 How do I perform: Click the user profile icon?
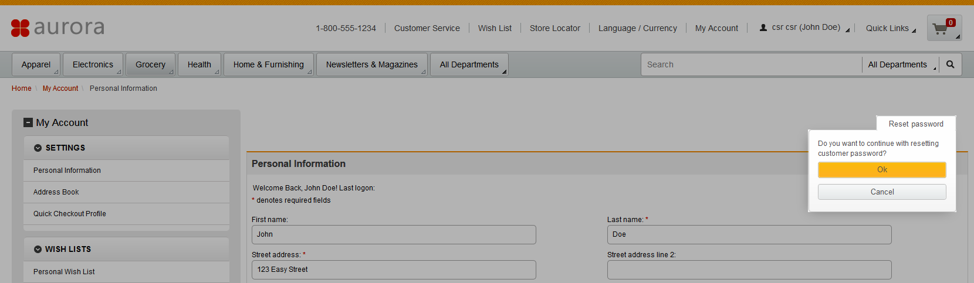tap(763, 28)
